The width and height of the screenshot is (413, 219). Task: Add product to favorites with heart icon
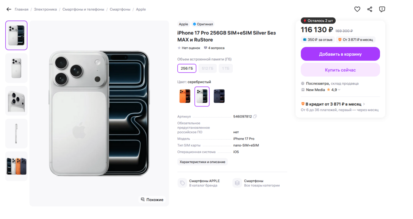[x=357, y=9]
